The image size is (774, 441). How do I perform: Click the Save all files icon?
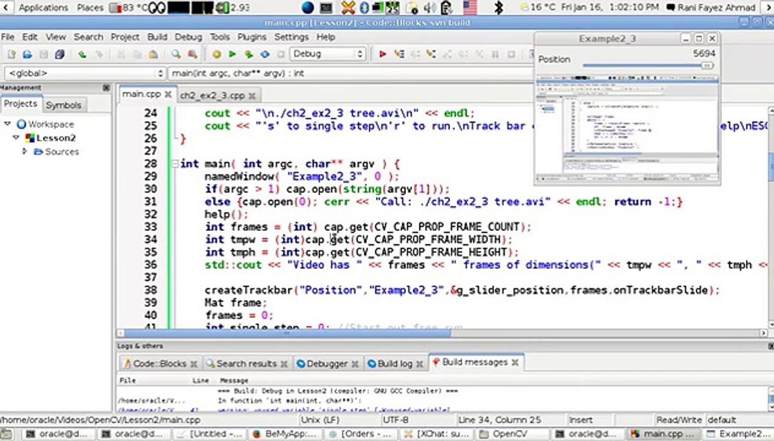[59, 54]
